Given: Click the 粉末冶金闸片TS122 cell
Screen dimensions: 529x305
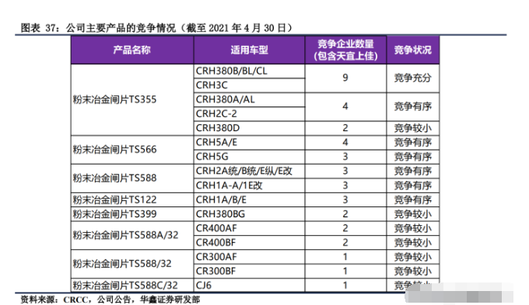Looking at the screenshot, I should point(132,200).
